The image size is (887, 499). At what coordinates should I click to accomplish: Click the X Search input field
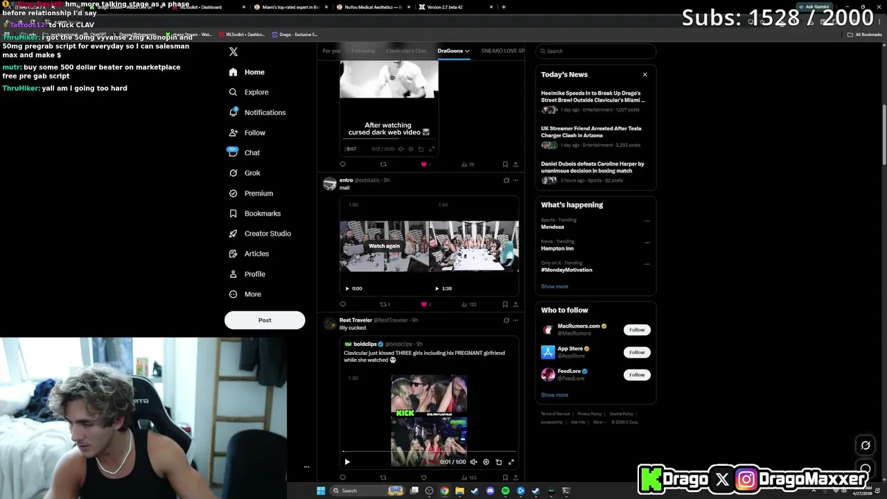click(595, 51)
